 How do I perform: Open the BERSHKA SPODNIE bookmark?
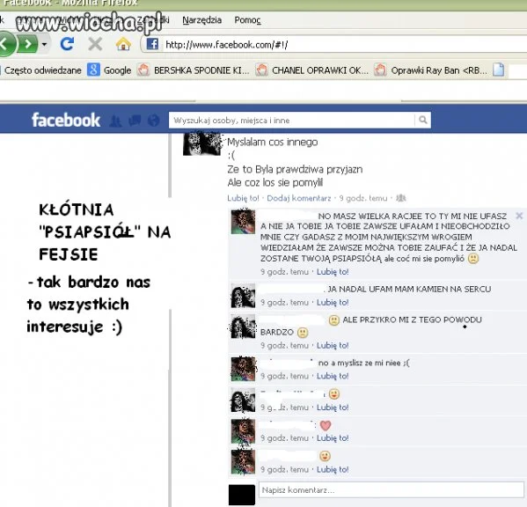194,70
